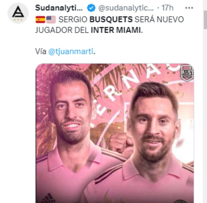207x203 pixels.
Task: Open the pink Inter Miami tweet image
Action: [x=115, y=133]
